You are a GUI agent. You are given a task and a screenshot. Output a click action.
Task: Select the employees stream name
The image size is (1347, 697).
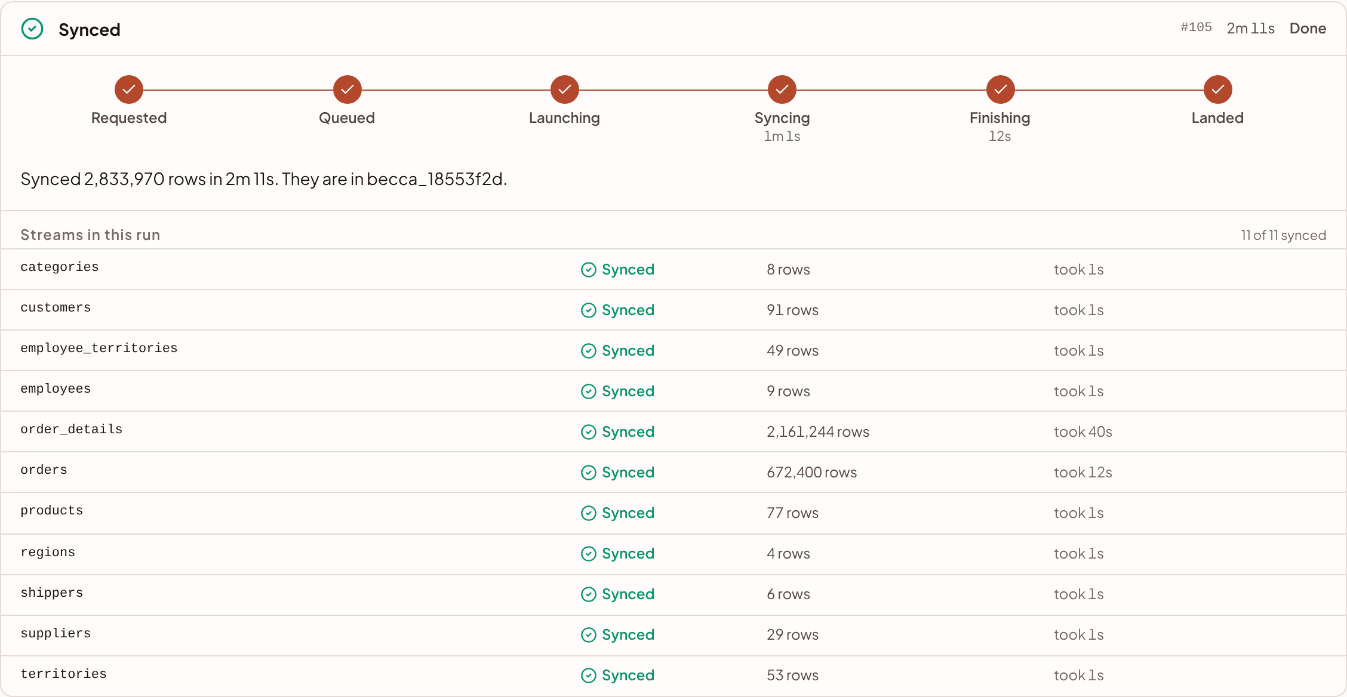pos(56,389)
